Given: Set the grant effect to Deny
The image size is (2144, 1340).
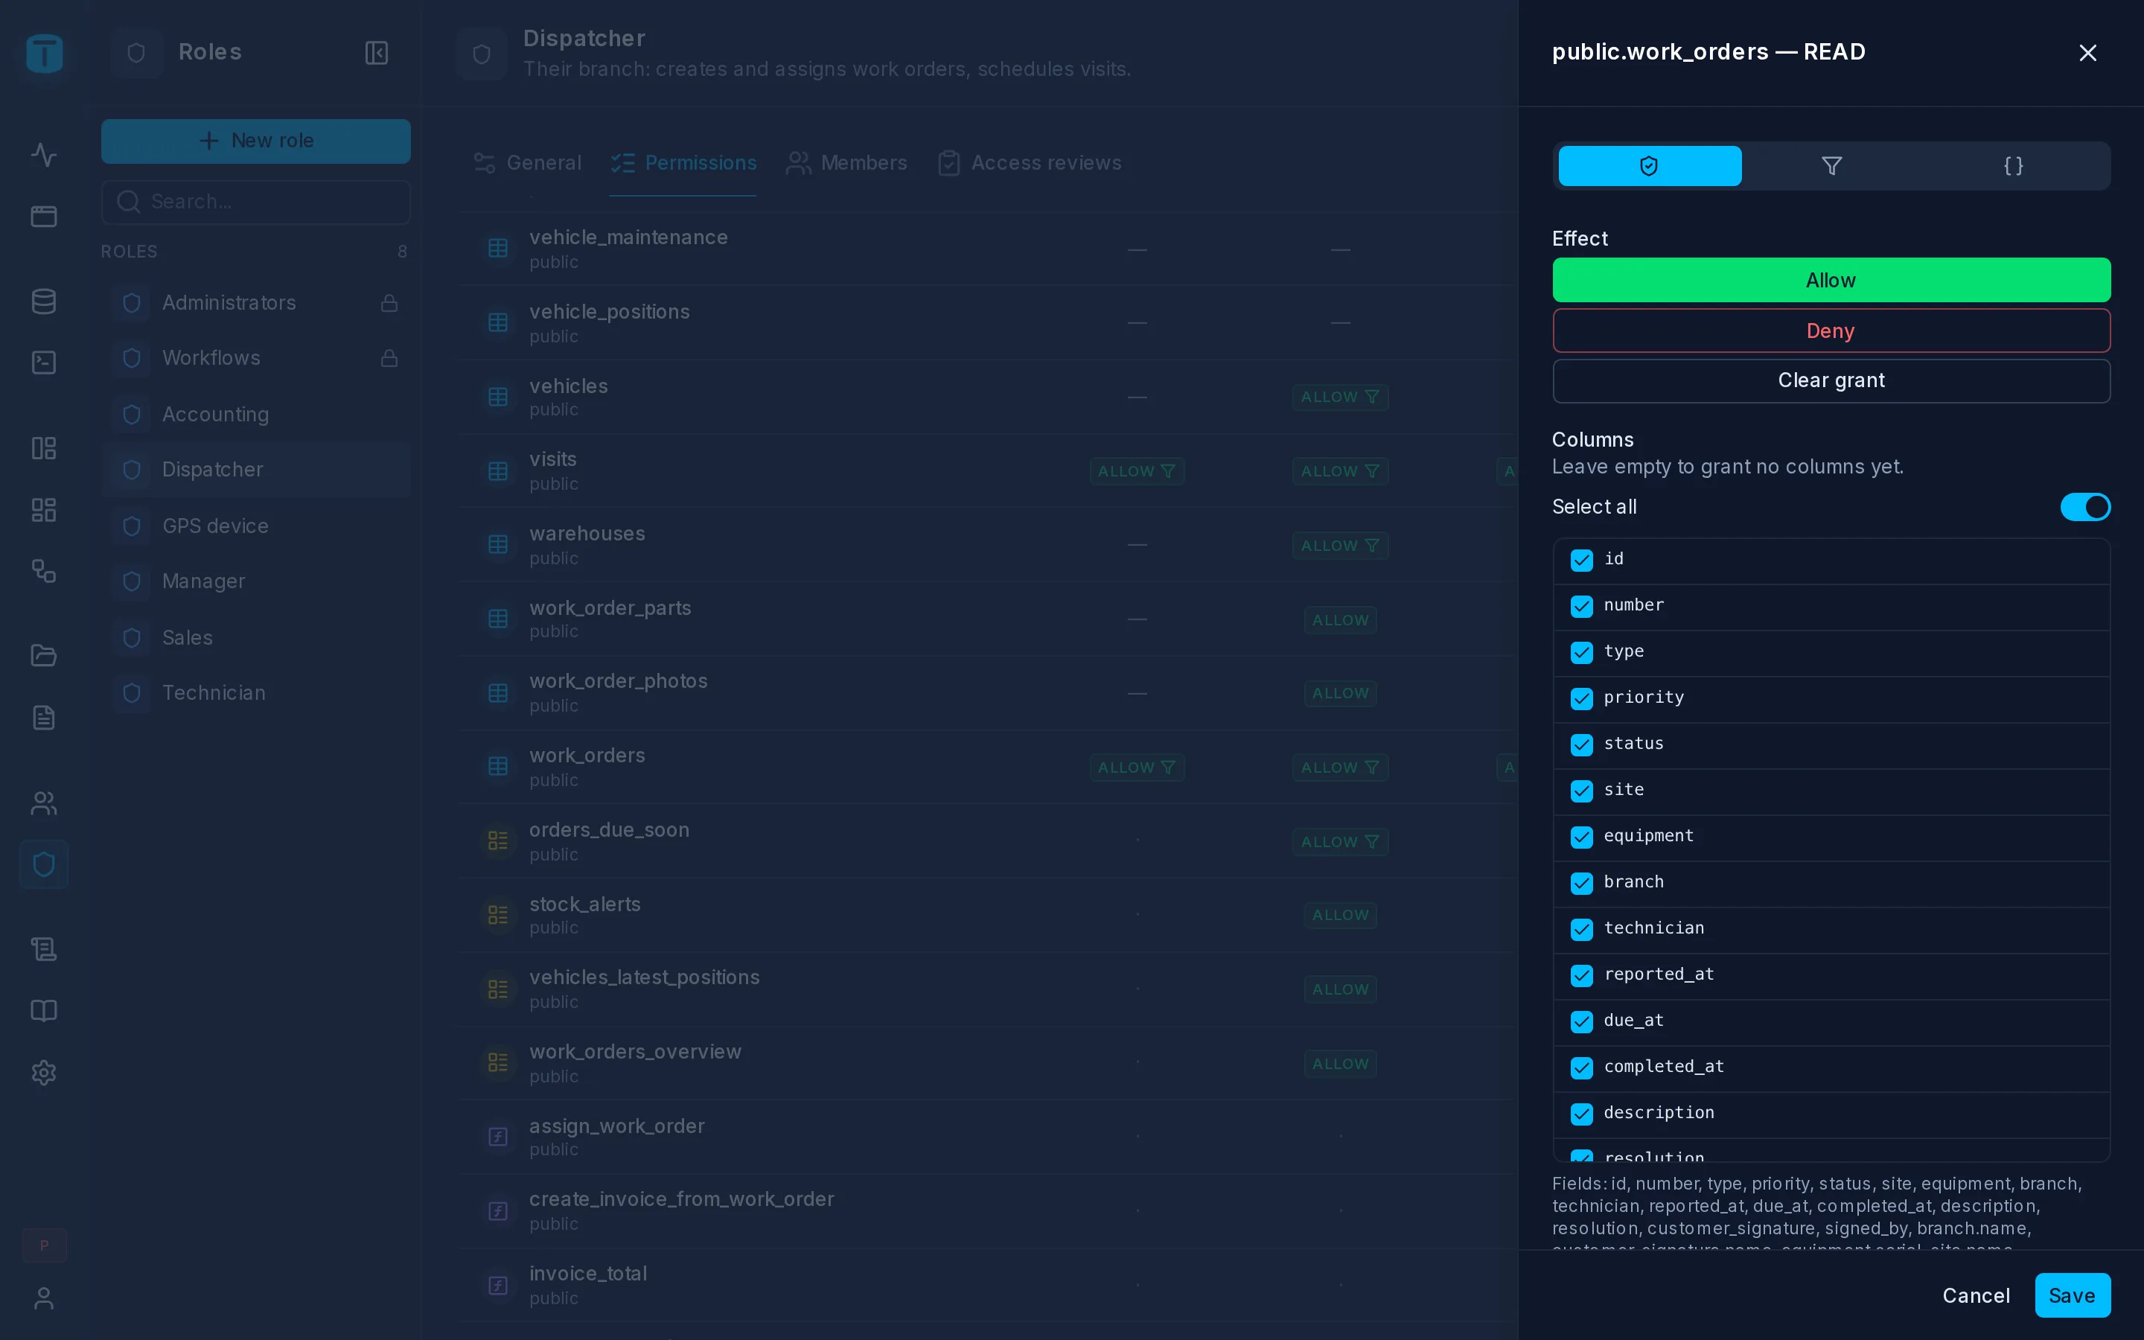Looking at the screenshot, I should [x=1831, y=331].
